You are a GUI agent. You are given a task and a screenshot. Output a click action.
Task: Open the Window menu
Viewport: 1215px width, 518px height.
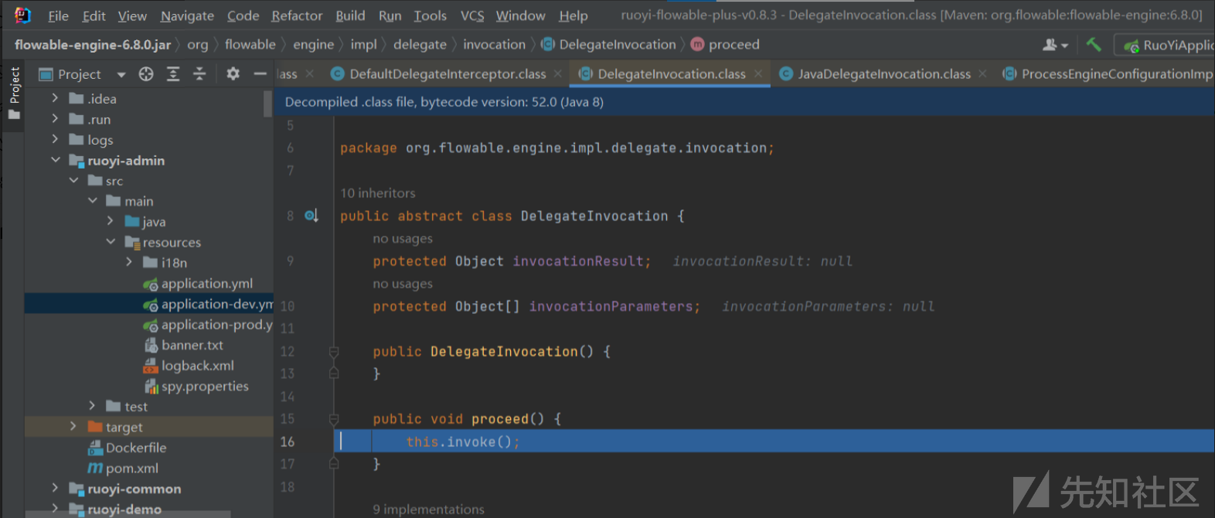coord(520,15)
